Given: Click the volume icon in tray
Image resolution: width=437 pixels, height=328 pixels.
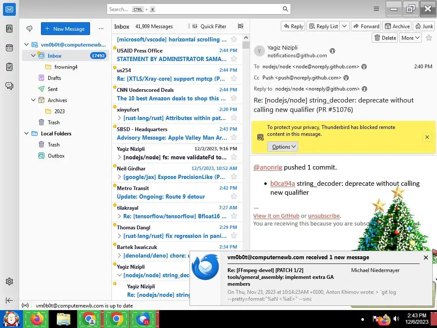Looking at the screenshot, I should tap(396, 319).
